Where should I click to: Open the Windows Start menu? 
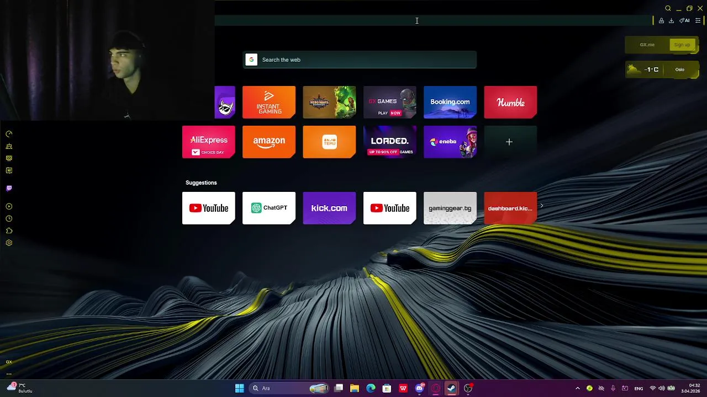pos(239,388)
